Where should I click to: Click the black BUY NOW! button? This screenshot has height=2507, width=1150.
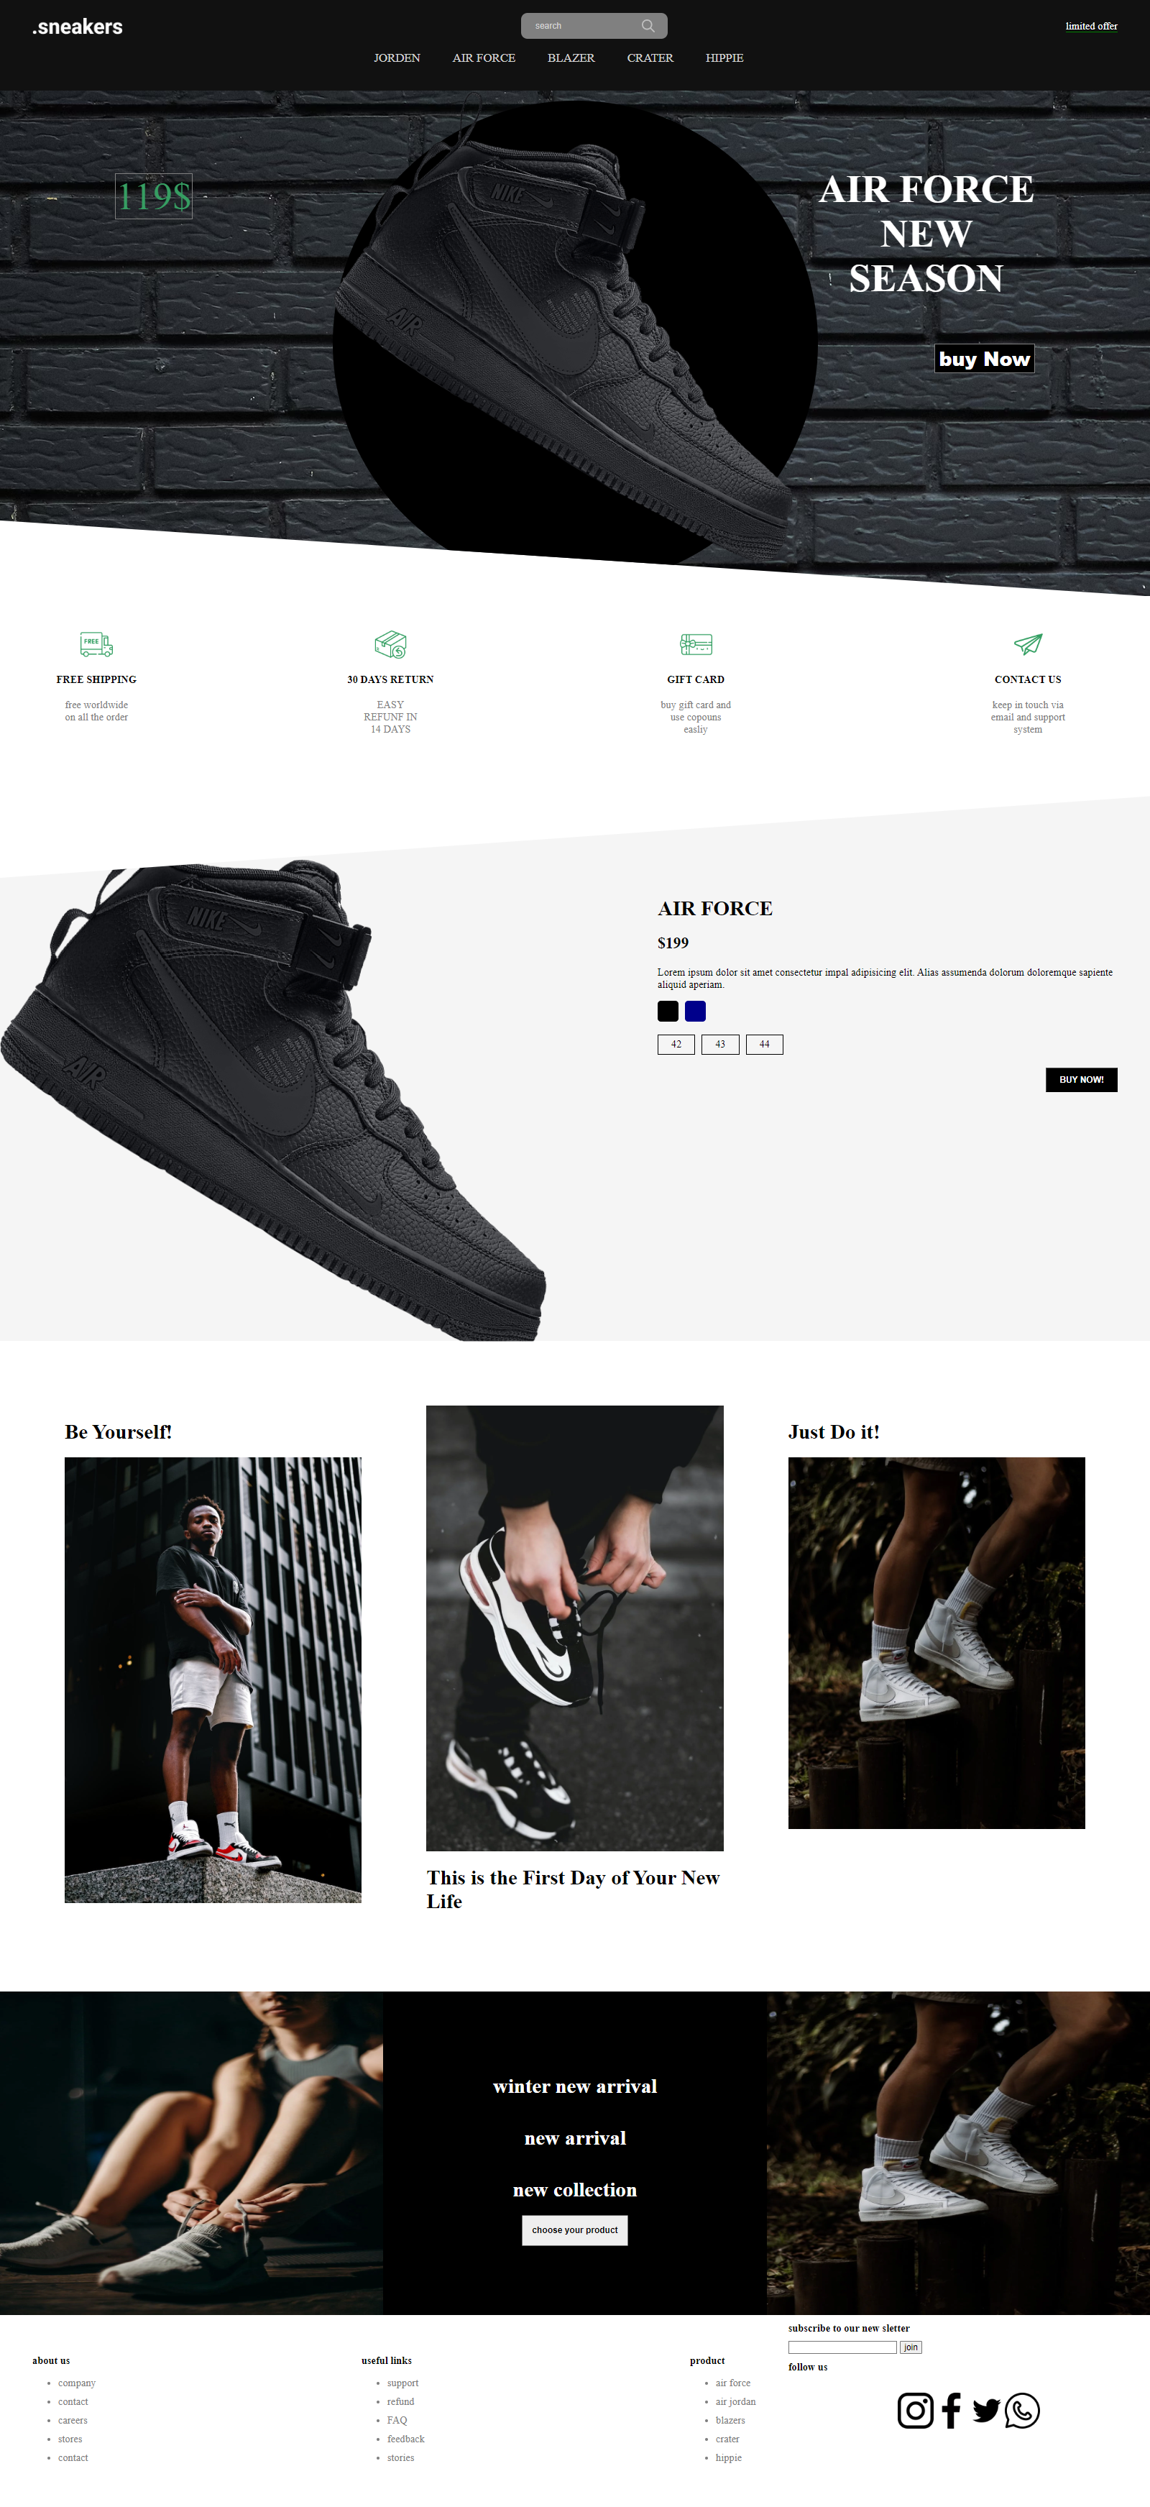pos(1081,1079)
